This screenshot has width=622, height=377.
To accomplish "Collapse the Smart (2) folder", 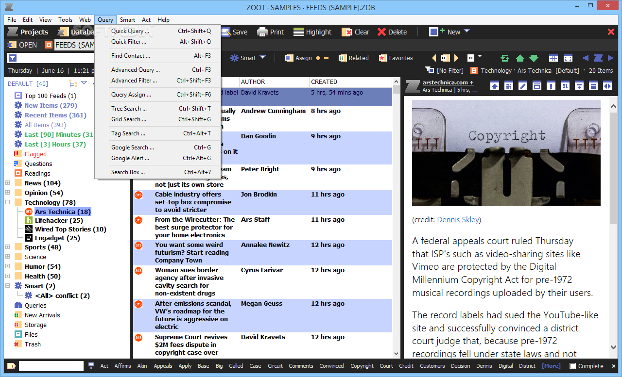I will click(x=7, y=286).
